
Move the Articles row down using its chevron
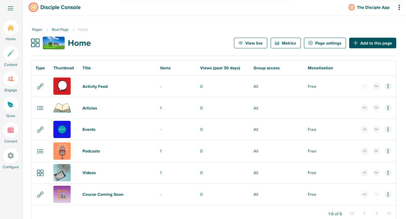tap(376, 108)
